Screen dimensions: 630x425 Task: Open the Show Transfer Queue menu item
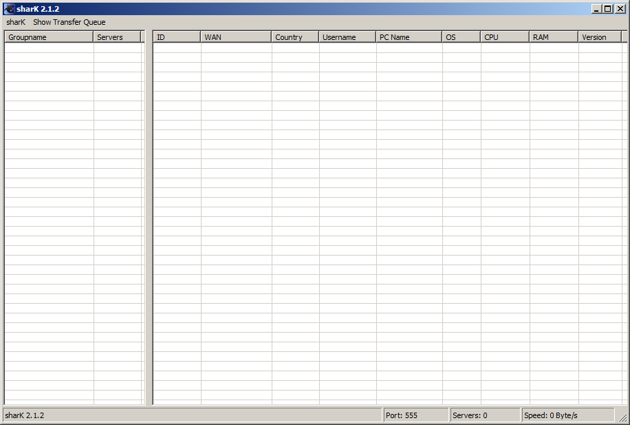(69, 22)
